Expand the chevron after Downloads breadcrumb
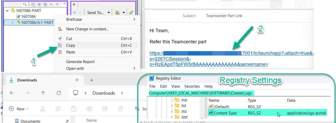The image size is (336, 123). (x=122, y=93)
